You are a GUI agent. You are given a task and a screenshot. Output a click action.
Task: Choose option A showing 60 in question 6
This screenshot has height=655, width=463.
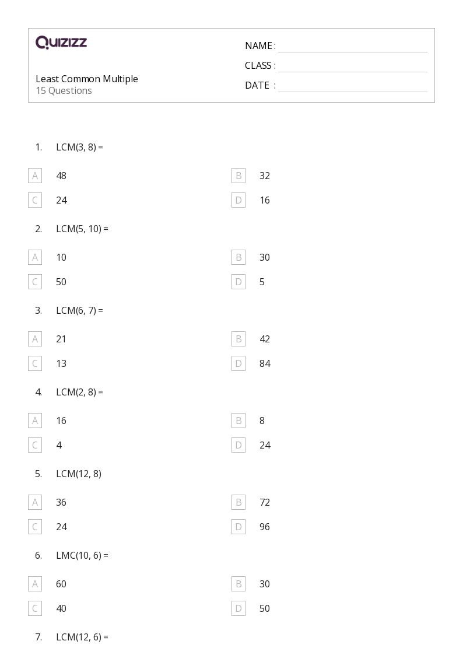pyautogui.click(x=35, y=584)
